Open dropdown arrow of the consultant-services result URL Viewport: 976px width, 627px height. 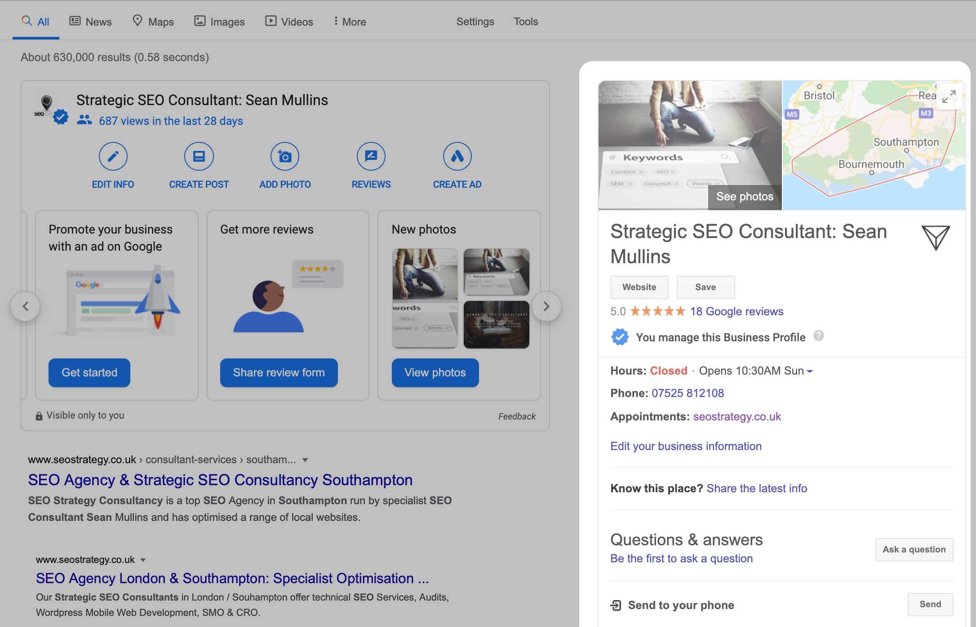(305, 460)
